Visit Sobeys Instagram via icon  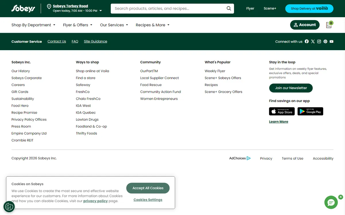[319, 42]
